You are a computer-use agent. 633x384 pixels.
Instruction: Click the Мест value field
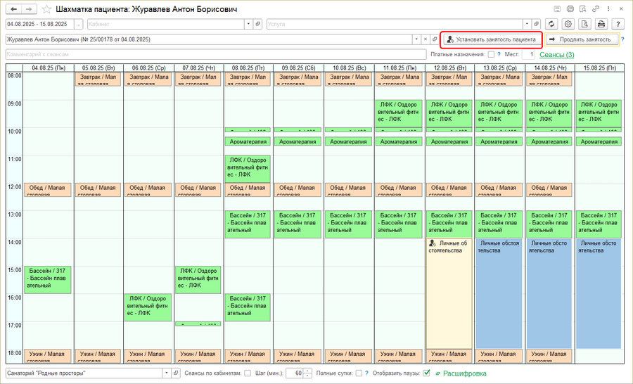coord(528,55)
